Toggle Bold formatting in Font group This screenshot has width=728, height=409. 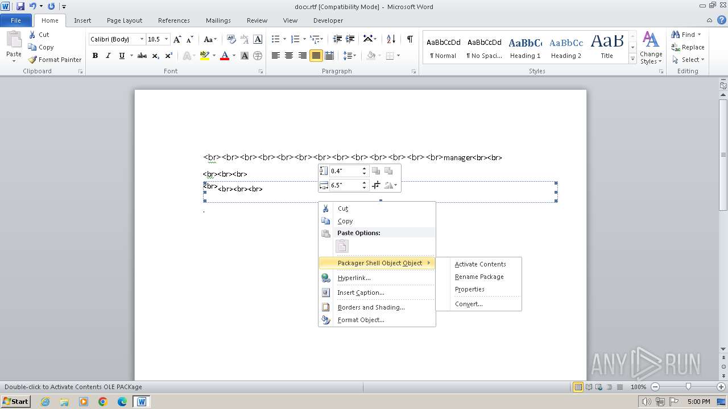pos(95,56)
